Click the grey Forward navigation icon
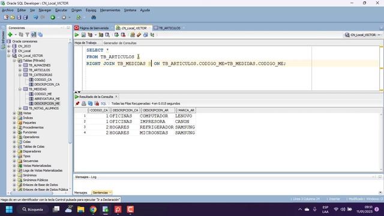 (x=64, y=17)
